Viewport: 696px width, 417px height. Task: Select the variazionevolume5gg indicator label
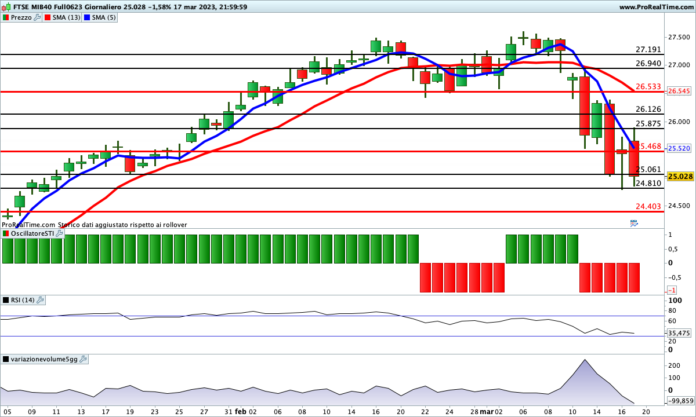44,359
